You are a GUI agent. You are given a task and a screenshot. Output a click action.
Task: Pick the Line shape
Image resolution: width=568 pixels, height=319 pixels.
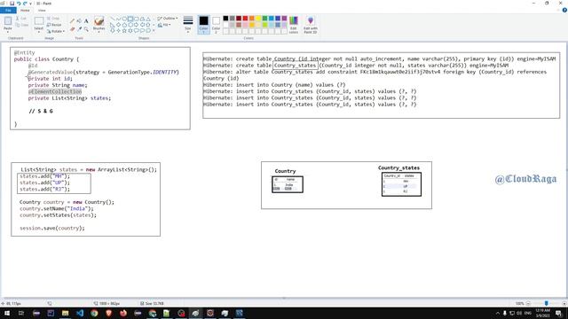113,19
